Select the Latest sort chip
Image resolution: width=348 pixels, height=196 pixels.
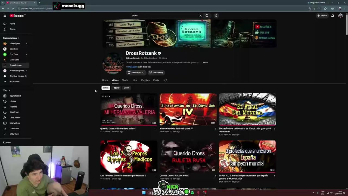[106, 88]
